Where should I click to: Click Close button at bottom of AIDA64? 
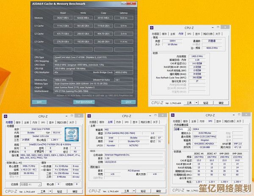128,102
